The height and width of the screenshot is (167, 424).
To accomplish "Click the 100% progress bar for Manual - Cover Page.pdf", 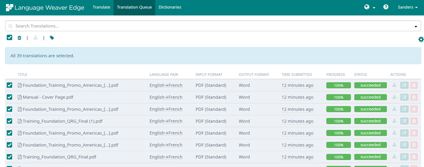I will coord(339,97).
